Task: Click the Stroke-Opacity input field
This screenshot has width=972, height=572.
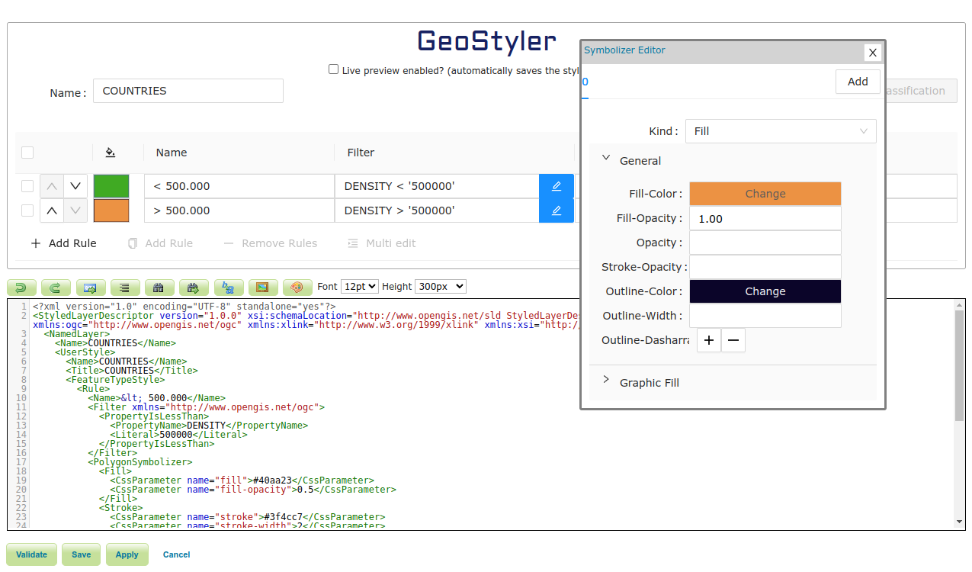Action: coord(765,267)
